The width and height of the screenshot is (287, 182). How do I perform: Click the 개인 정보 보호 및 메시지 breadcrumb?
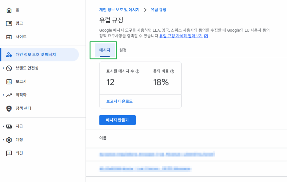pos(119,10)
